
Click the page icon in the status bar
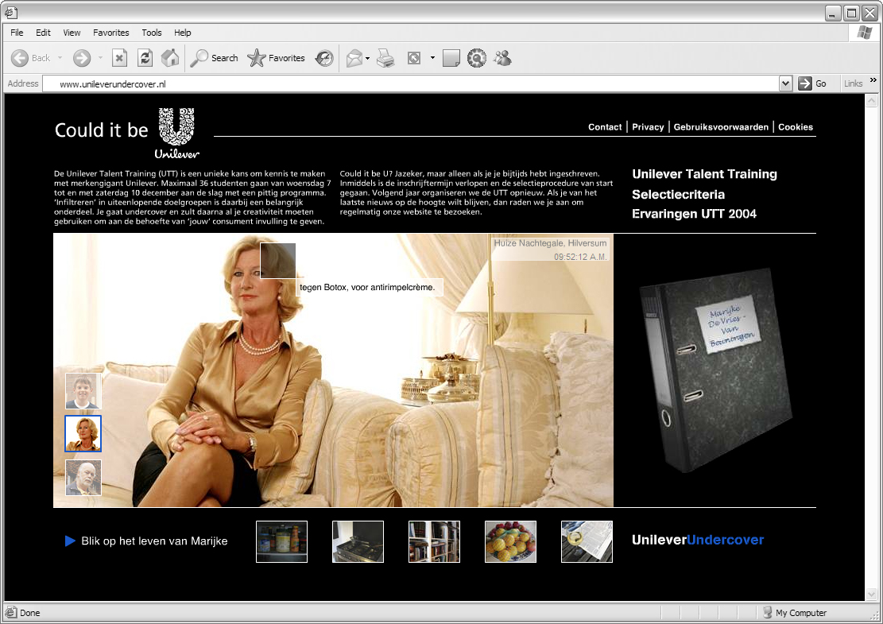pyautogui.click(x=10, y=613)
